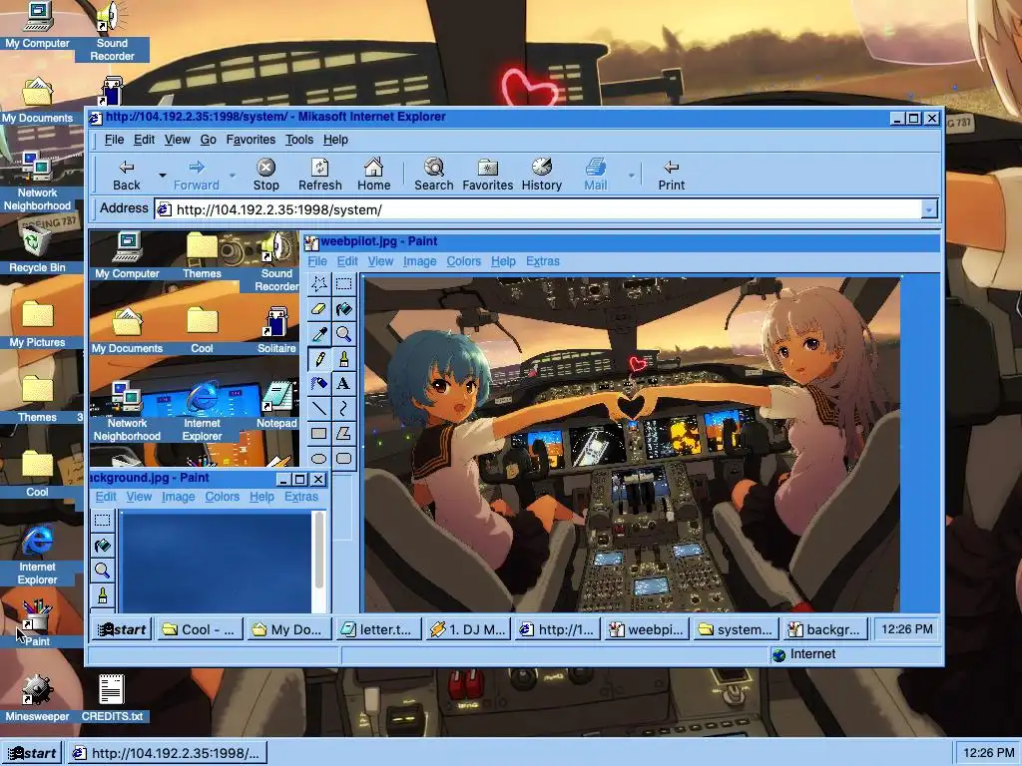Open the Favorites menu in the menu bar
Screen dimensions: 1022x766
(251, 140)
